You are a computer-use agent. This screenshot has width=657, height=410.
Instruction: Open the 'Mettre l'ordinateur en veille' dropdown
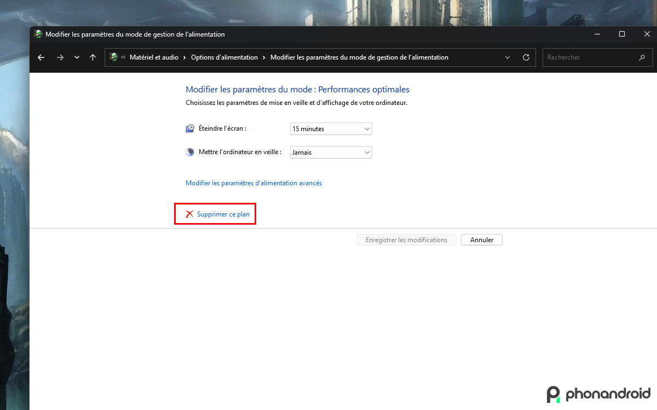point(331,152)
